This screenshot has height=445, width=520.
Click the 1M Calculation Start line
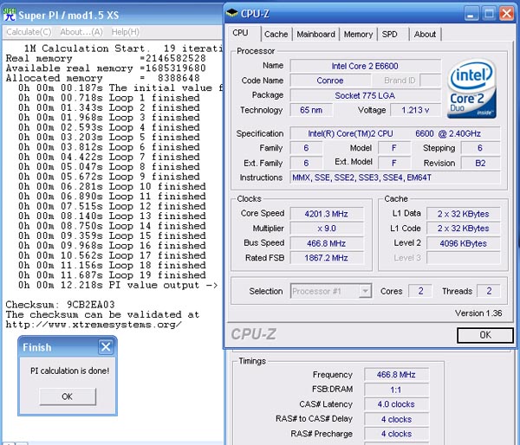coord(123,48)
